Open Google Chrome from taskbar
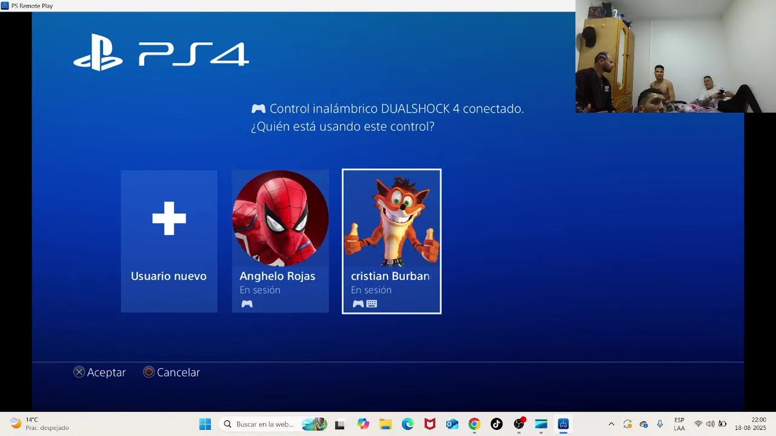The width and height of the screenshot is (776, 436). coord(474,424)
